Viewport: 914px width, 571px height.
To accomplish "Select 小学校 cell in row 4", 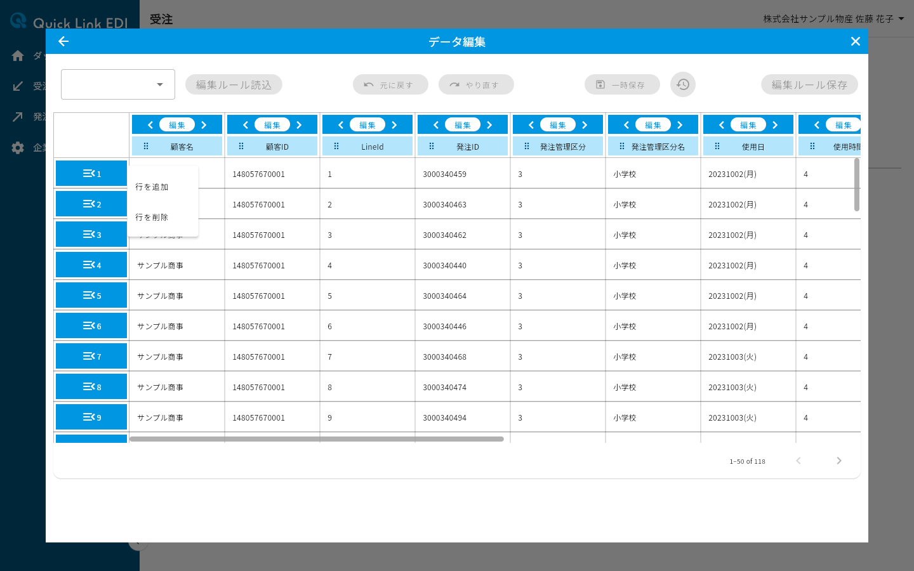I will point(653,265).
